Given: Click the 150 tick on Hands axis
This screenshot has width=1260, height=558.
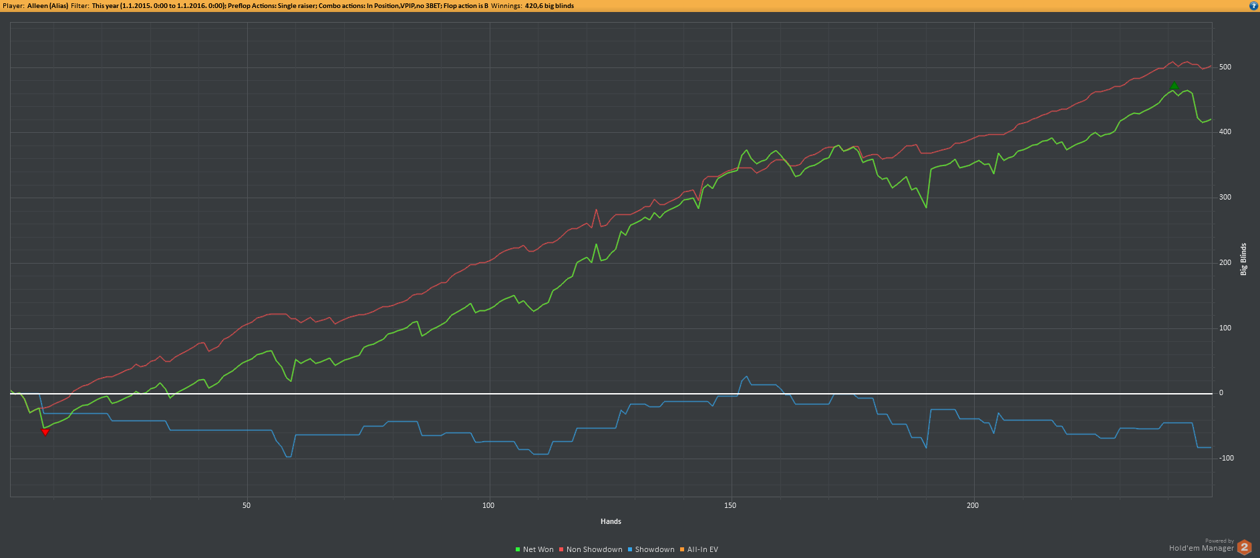Looking at the screenshot, I should tap(730, 505).
